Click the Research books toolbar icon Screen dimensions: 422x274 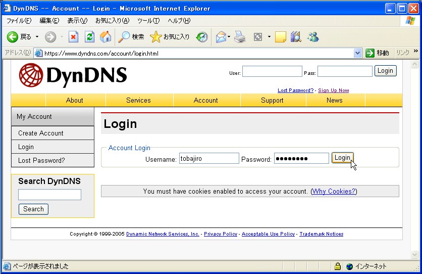[x=296, y=36]
